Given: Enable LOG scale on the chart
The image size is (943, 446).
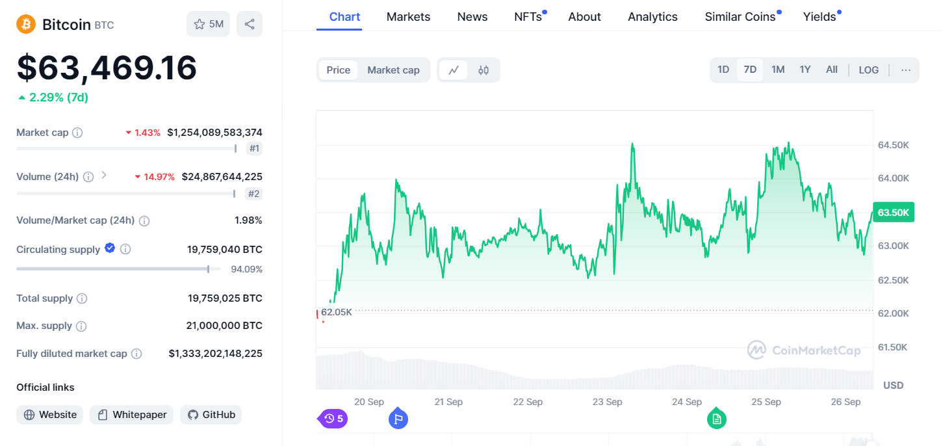Looking at the screenshot, I should pyautogui.click(x=868, y=70).
